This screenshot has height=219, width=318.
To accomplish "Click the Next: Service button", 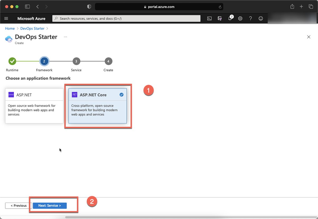I will point(50,206).
